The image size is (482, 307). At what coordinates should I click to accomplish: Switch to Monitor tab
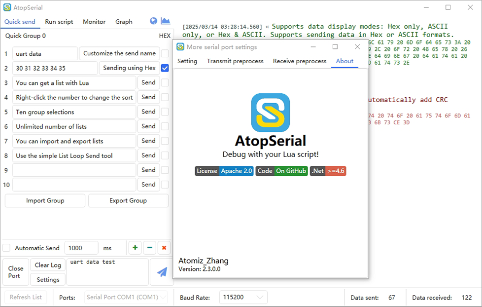(94, 22)
